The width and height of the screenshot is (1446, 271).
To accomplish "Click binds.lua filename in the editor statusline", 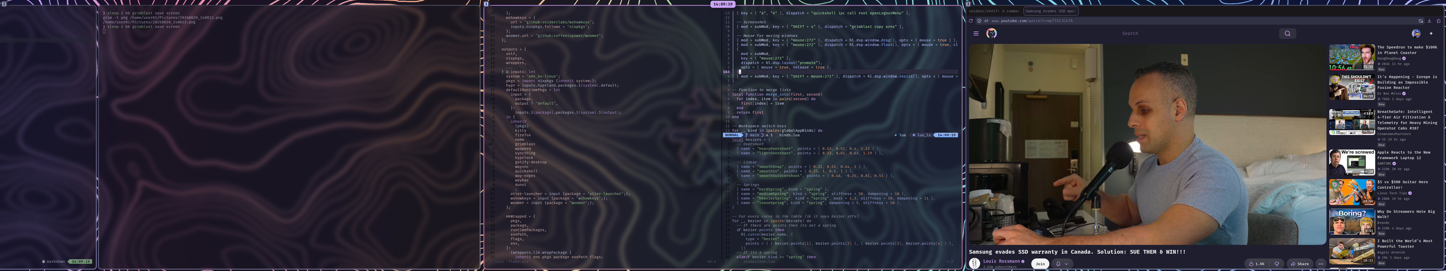I will click(789, 135).
